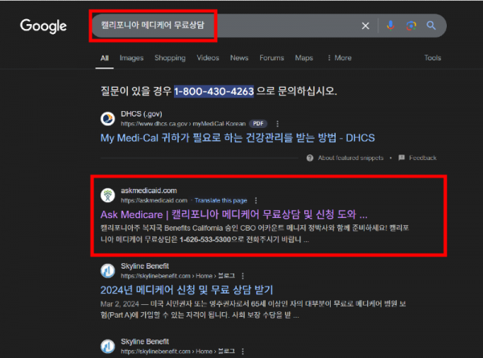Screen dimensions: 483x358
Task: Expand the More search filters menu
Action: [338, 58]
